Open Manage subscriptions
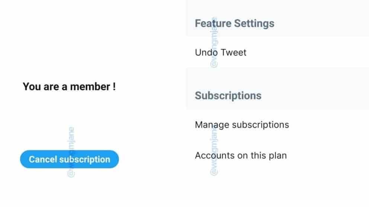 pos(242,124)
